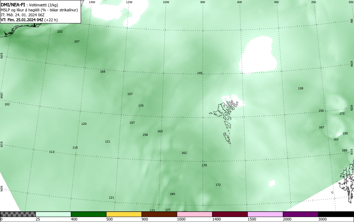Click the map value 184
Screen dimensions: 354x222
(x=172, y=194)
